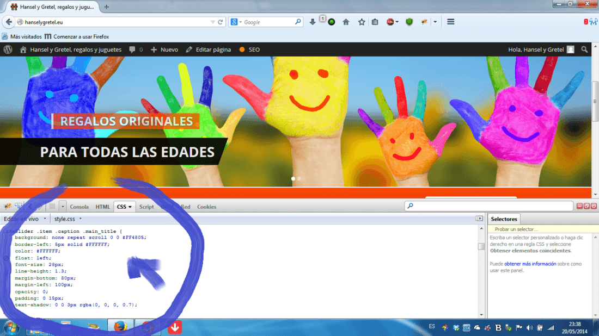Click the user avatar next to Hola greeting

point(570,49)
